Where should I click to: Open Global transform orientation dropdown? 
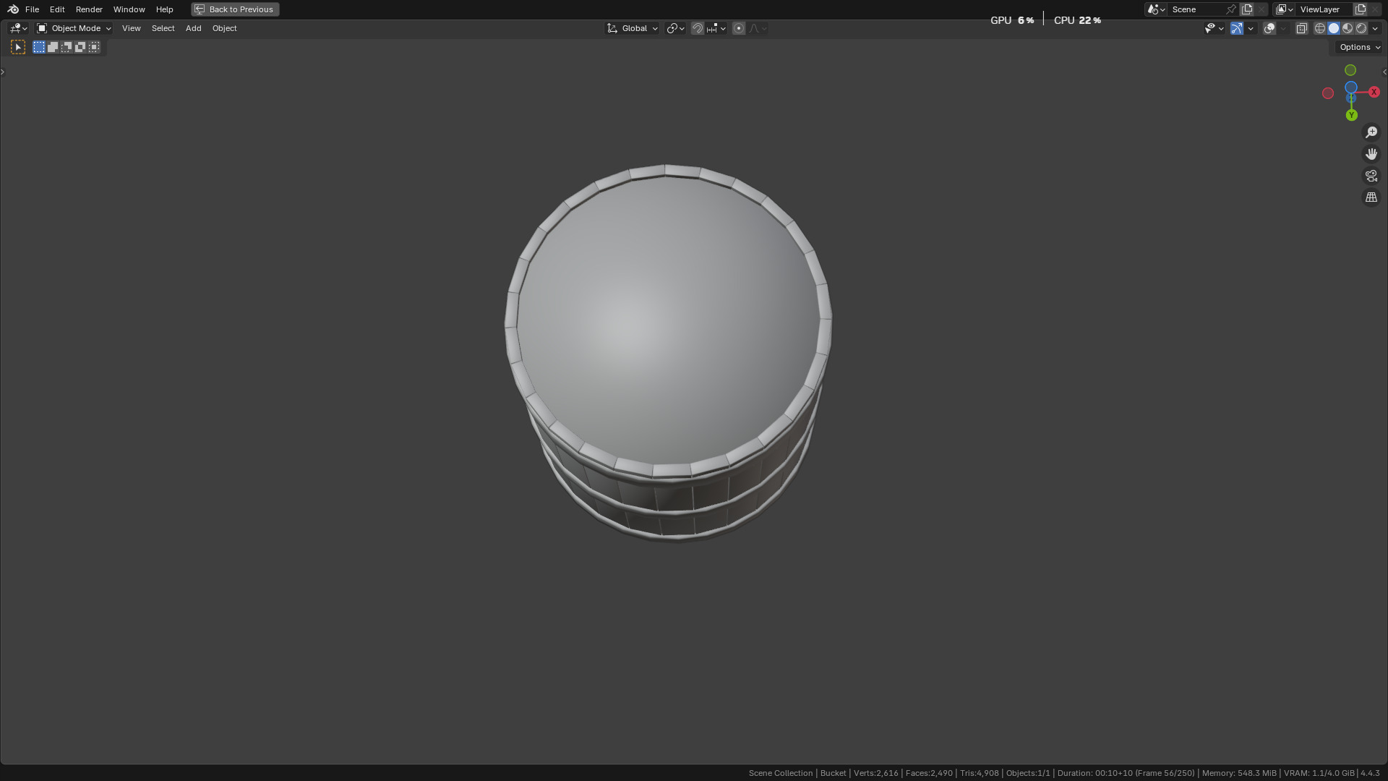pos(633,28)
